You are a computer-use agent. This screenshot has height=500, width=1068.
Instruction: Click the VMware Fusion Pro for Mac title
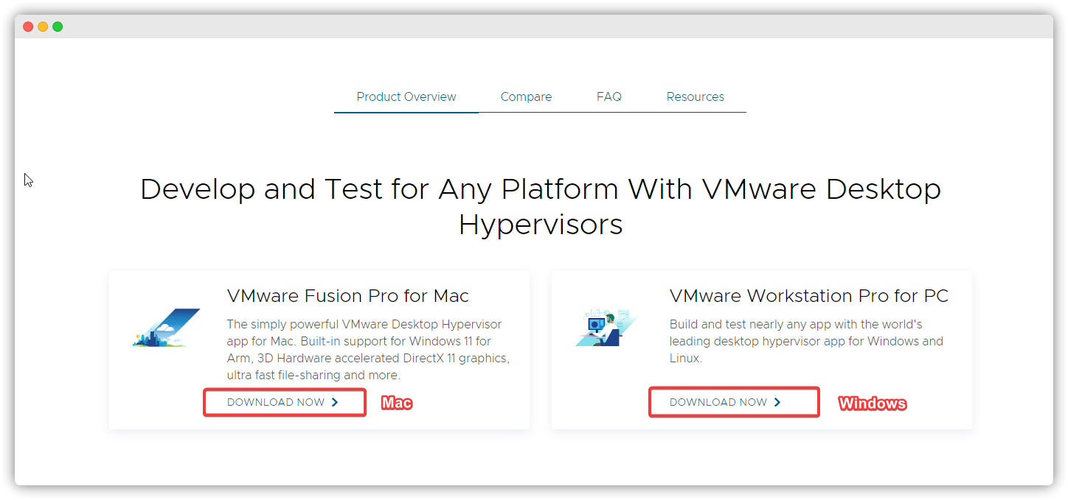[x=348, y=296]
